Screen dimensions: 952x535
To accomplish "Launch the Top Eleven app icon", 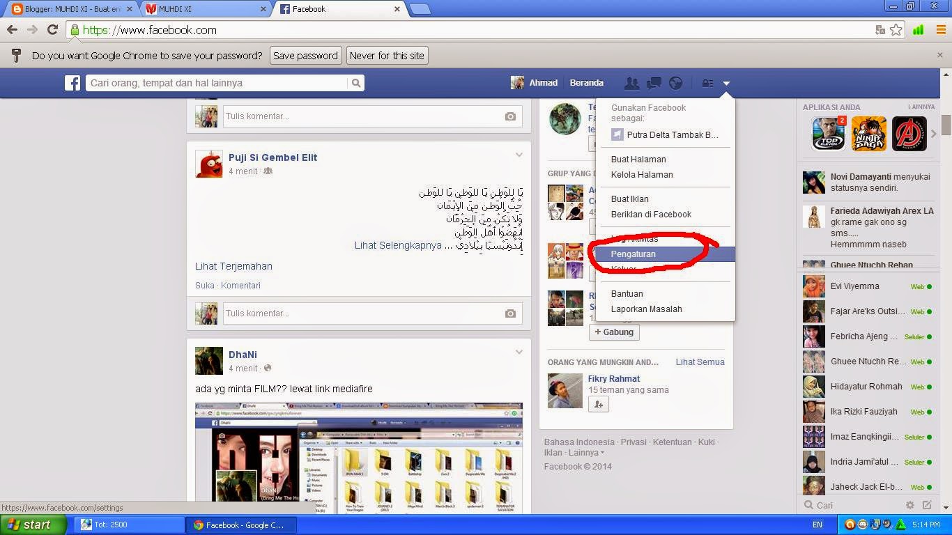I will 829,134.
